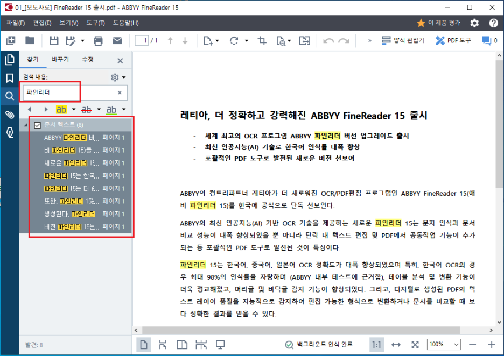Click 이 제품 평가 rate product
This screenshot has width=504, height=356.
pyautogui.click(x=438, y=23)
